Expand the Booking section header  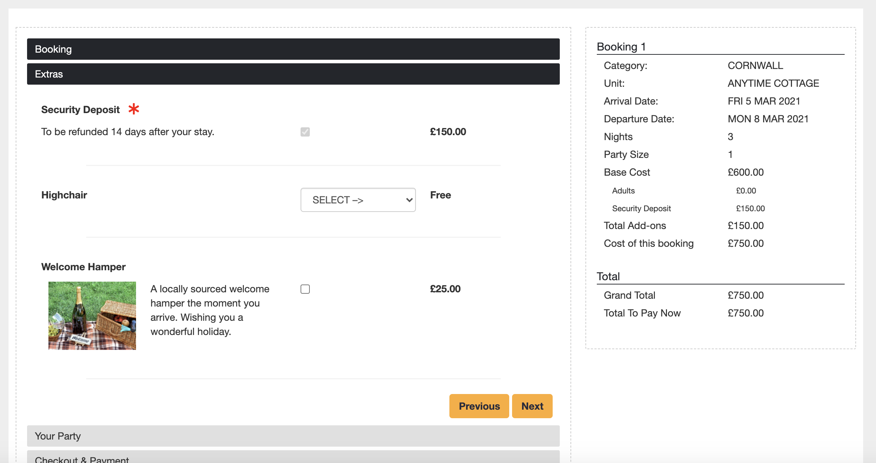click(x=293, y=49)
